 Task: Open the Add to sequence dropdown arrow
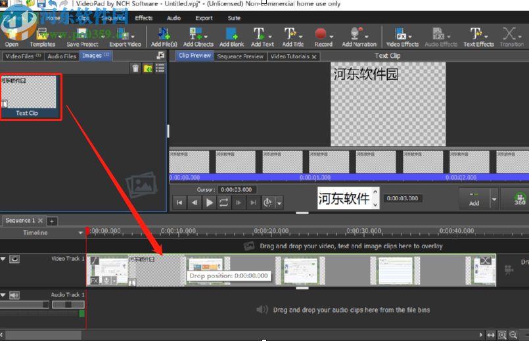494,199
